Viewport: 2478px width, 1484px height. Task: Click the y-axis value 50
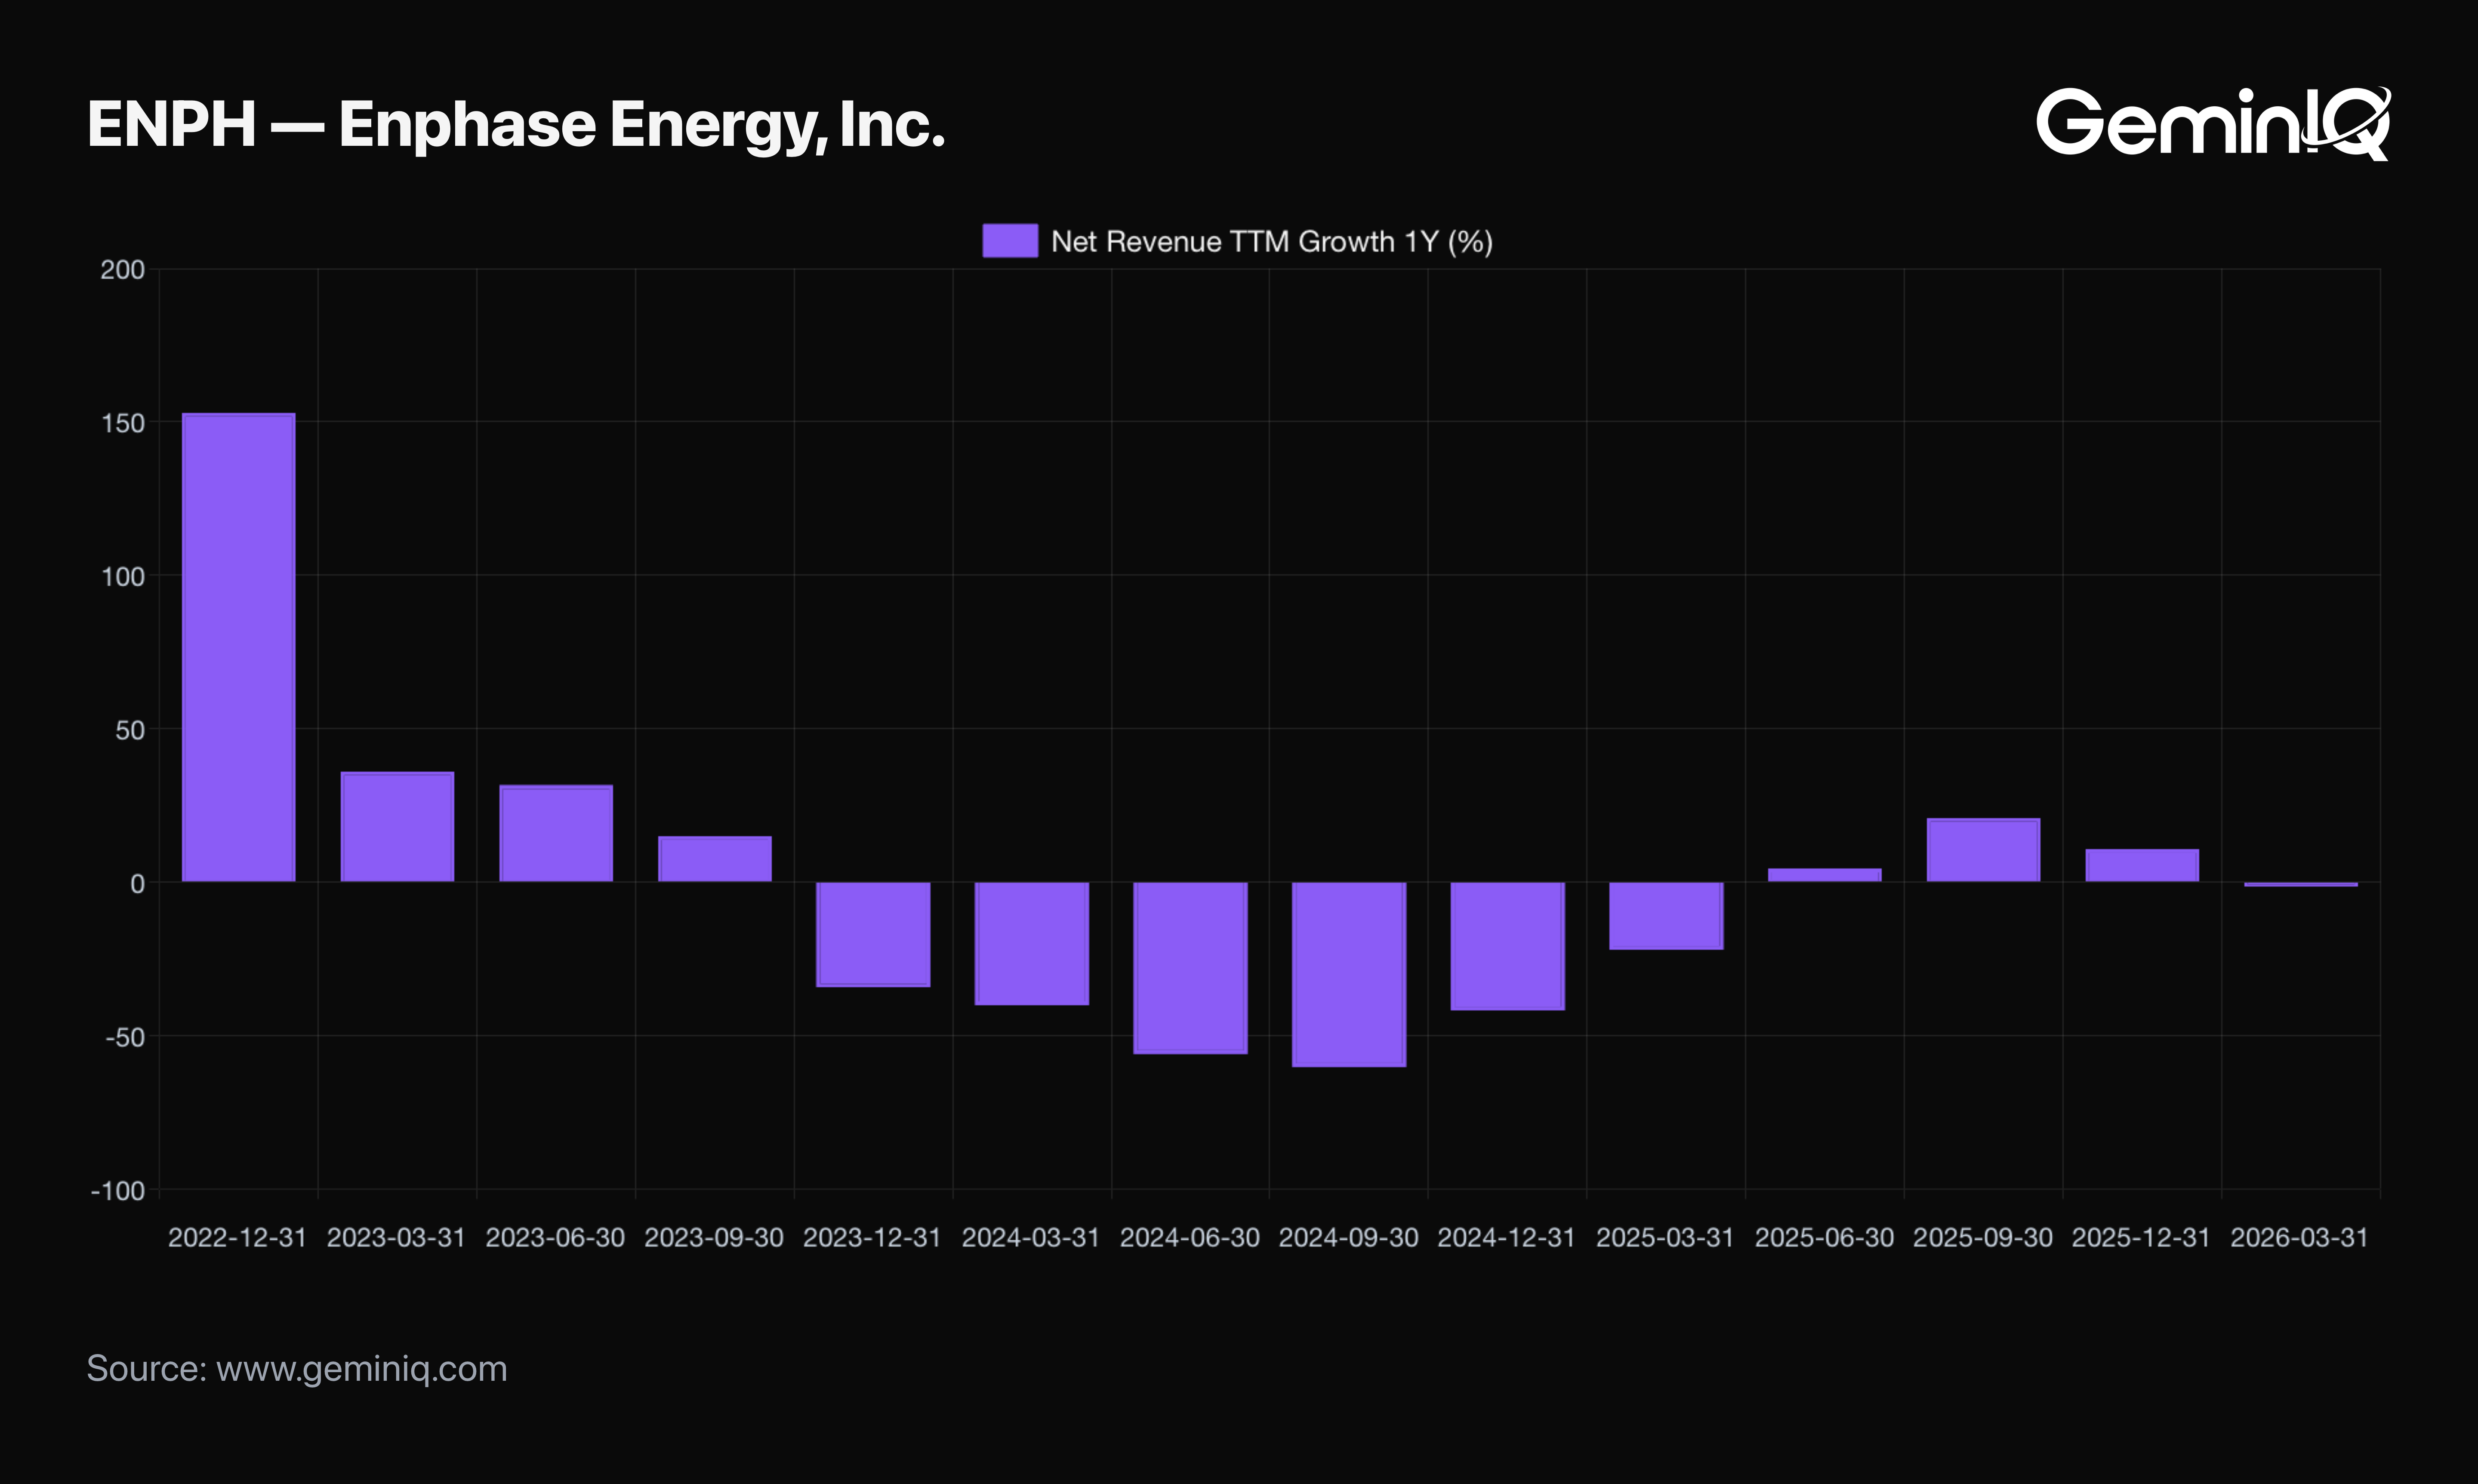point(130,730)
